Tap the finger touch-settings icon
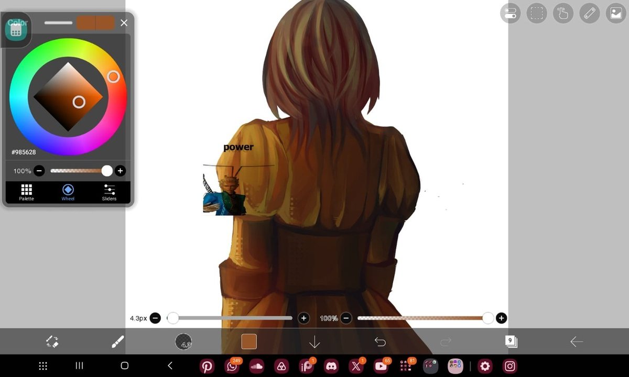Image resolution: width=629 pixels, height=377 pixels. pos(563,14)
